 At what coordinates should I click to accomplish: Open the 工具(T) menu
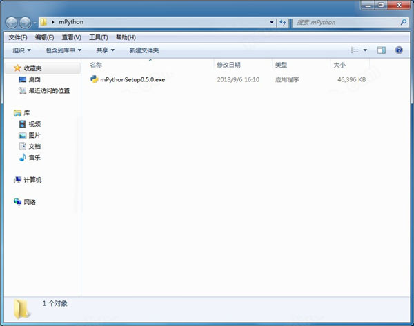(x=99, y=37)
